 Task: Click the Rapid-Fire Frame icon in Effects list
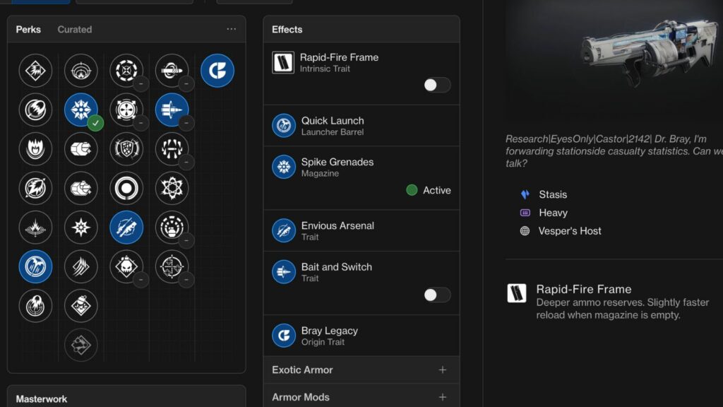coord(283,63)
